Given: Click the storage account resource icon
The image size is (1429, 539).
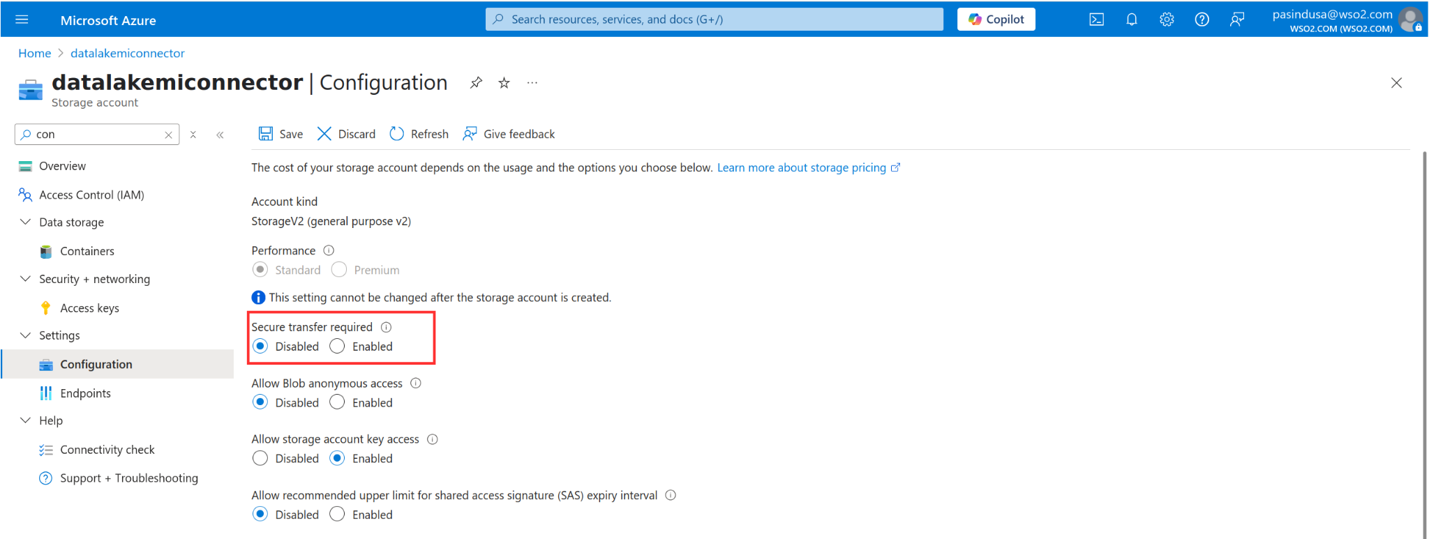Looking at the screenshot, I should 30,90.
